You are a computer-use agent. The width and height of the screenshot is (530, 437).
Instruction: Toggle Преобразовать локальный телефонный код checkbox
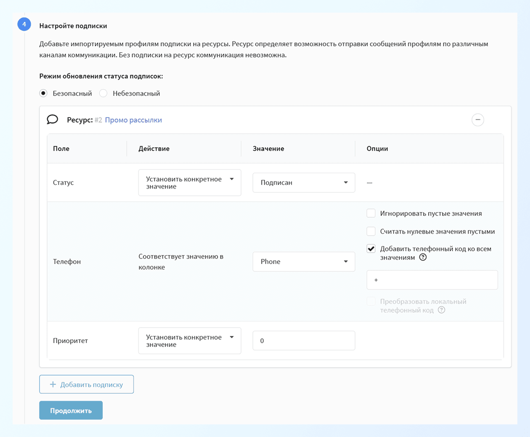coord(371,301)
